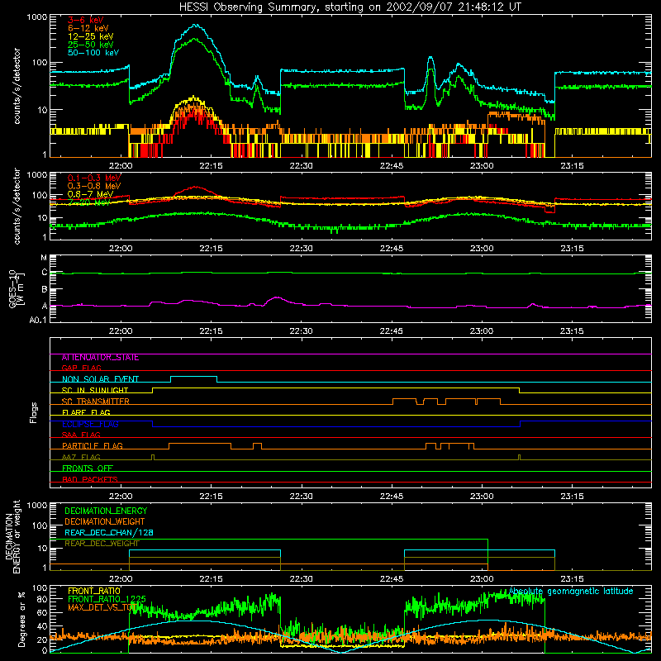This screenshot has height=661, width=661.
Task: Click the 22:45 tick under the decimation panel
Action: coord(392,579)
